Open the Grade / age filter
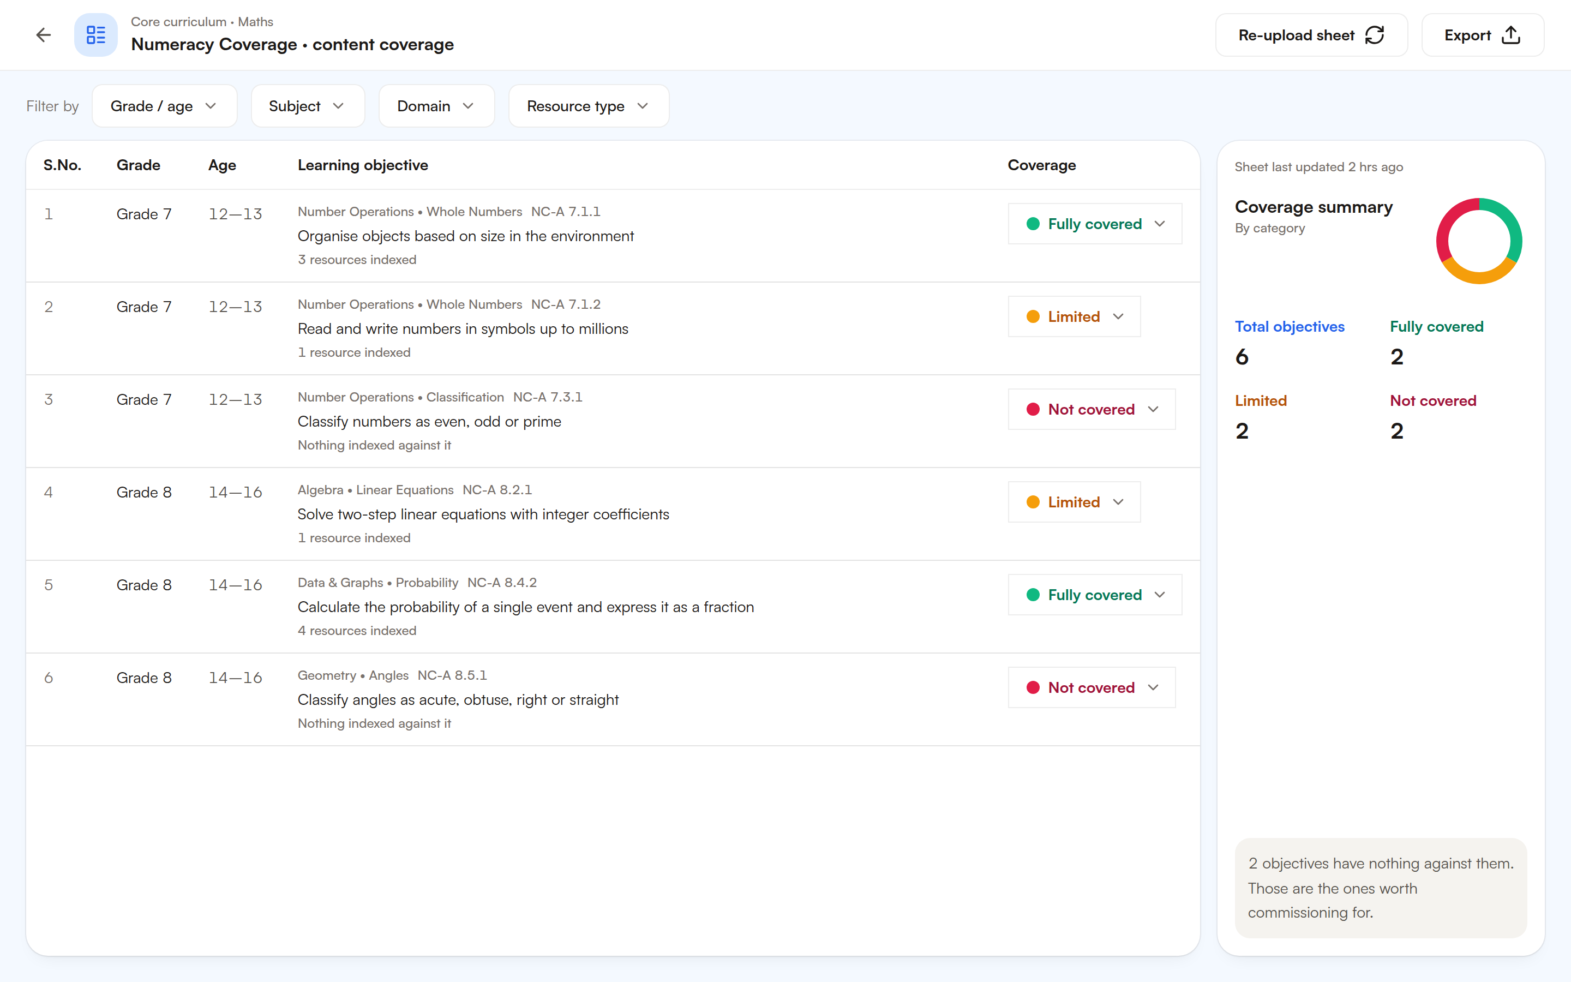Viewport: 1571px width, 982px height. click(164, 106)
